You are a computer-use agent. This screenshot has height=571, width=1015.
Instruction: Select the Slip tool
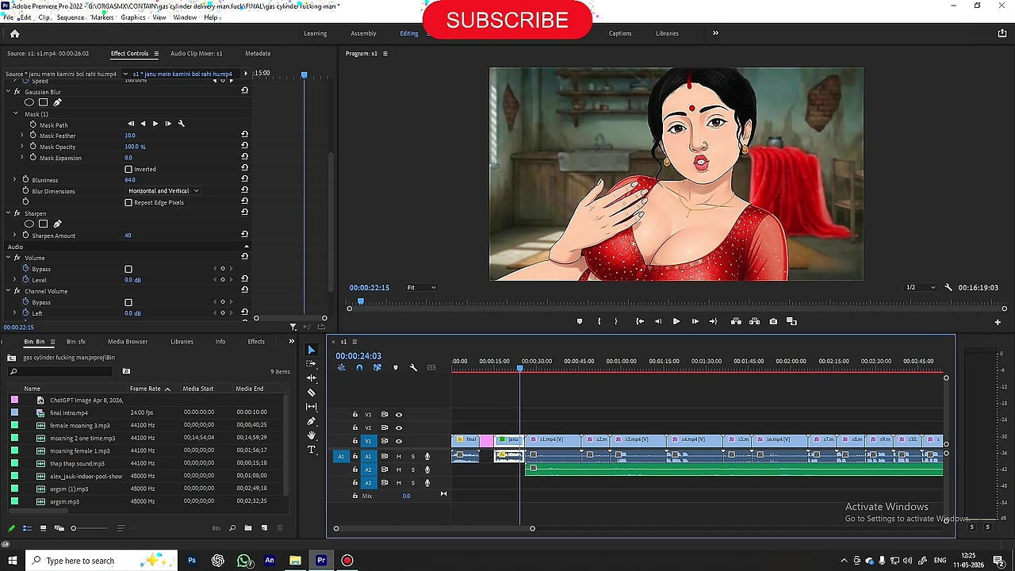311,407
